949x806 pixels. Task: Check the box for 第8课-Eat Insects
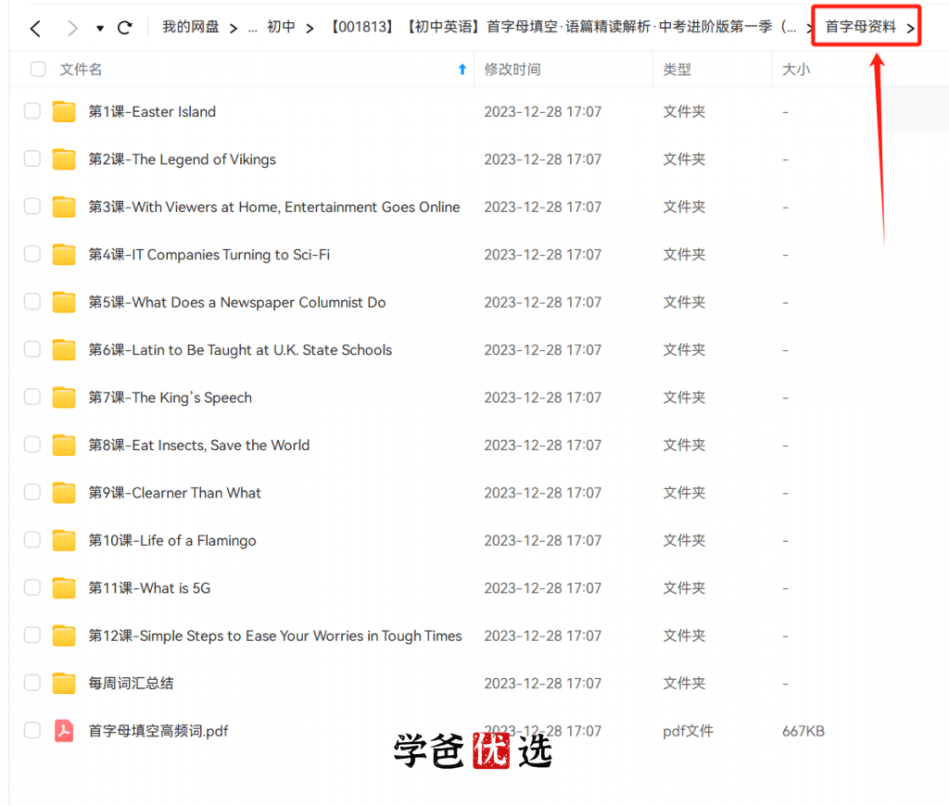pyautogui.click(x=32, y=445)
